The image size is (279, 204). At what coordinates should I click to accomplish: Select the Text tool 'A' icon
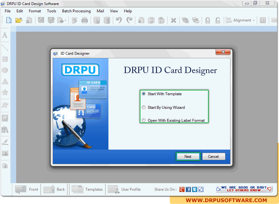coord(5,35)
